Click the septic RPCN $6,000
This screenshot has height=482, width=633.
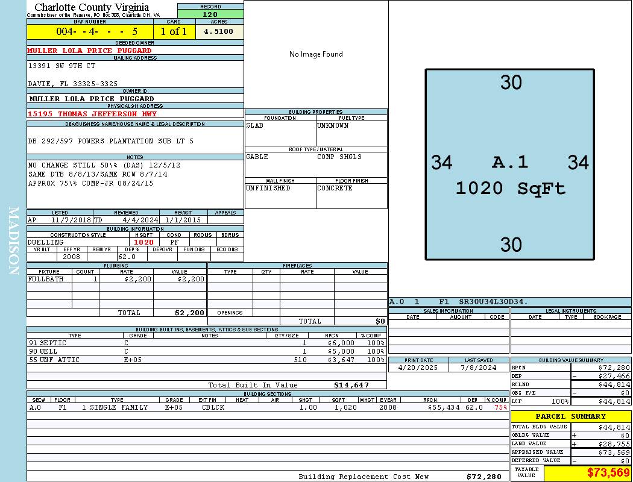pyautogui.click(x=341, y=343)
